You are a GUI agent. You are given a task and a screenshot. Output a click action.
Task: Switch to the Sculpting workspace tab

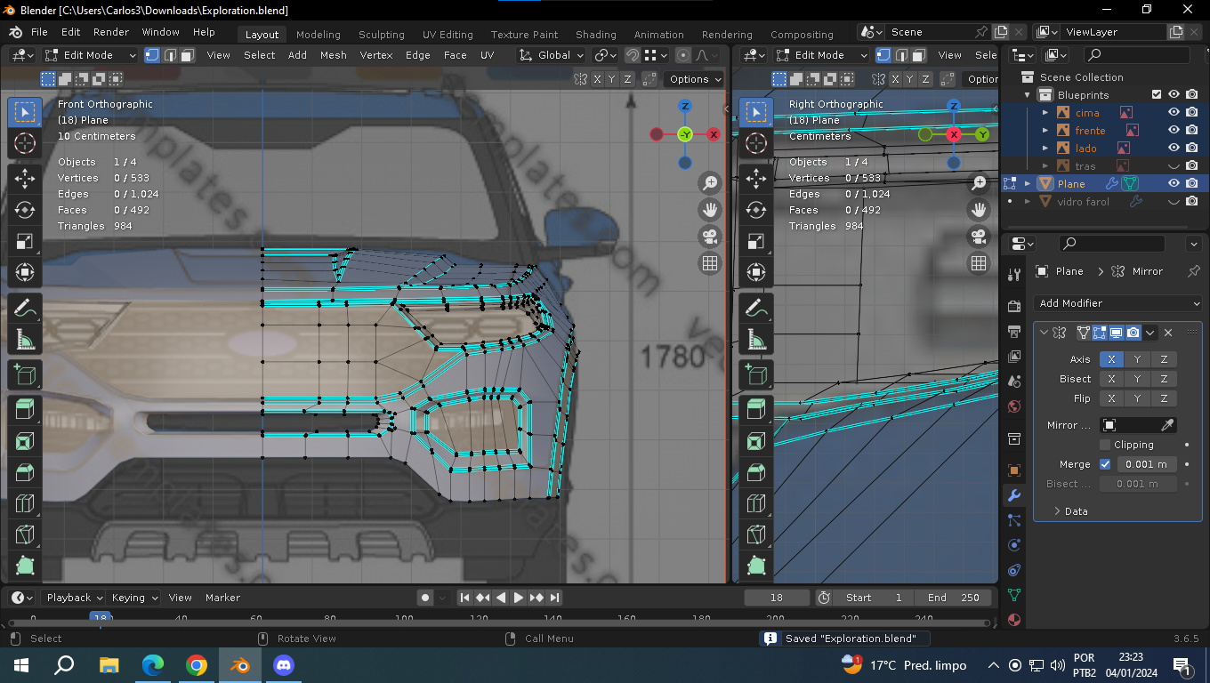[x=381, y=35]
